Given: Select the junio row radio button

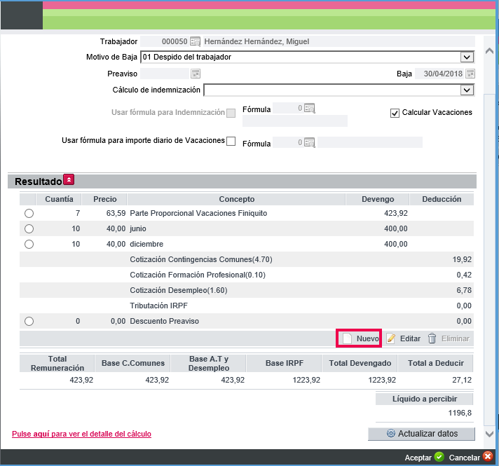Looking at the screenshot, I should 29,228.
